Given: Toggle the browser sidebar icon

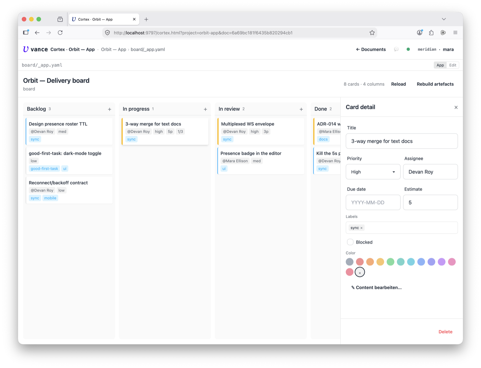Looking at the screenshot, I should (x=26, y=32).
